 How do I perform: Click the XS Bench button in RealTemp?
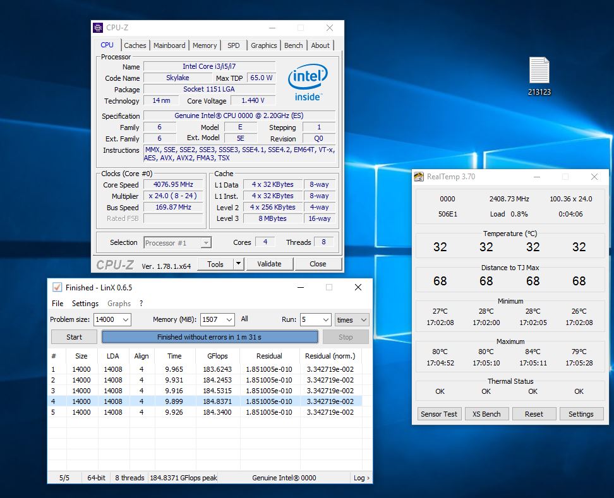coord(486,414)
